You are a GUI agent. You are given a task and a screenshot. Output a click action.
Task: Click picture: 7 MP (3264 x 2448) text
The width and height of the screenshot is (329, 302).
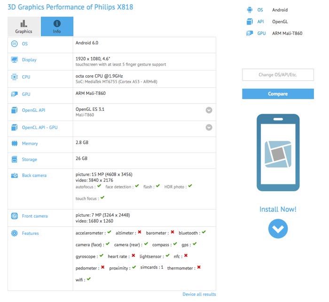point(103,215)
